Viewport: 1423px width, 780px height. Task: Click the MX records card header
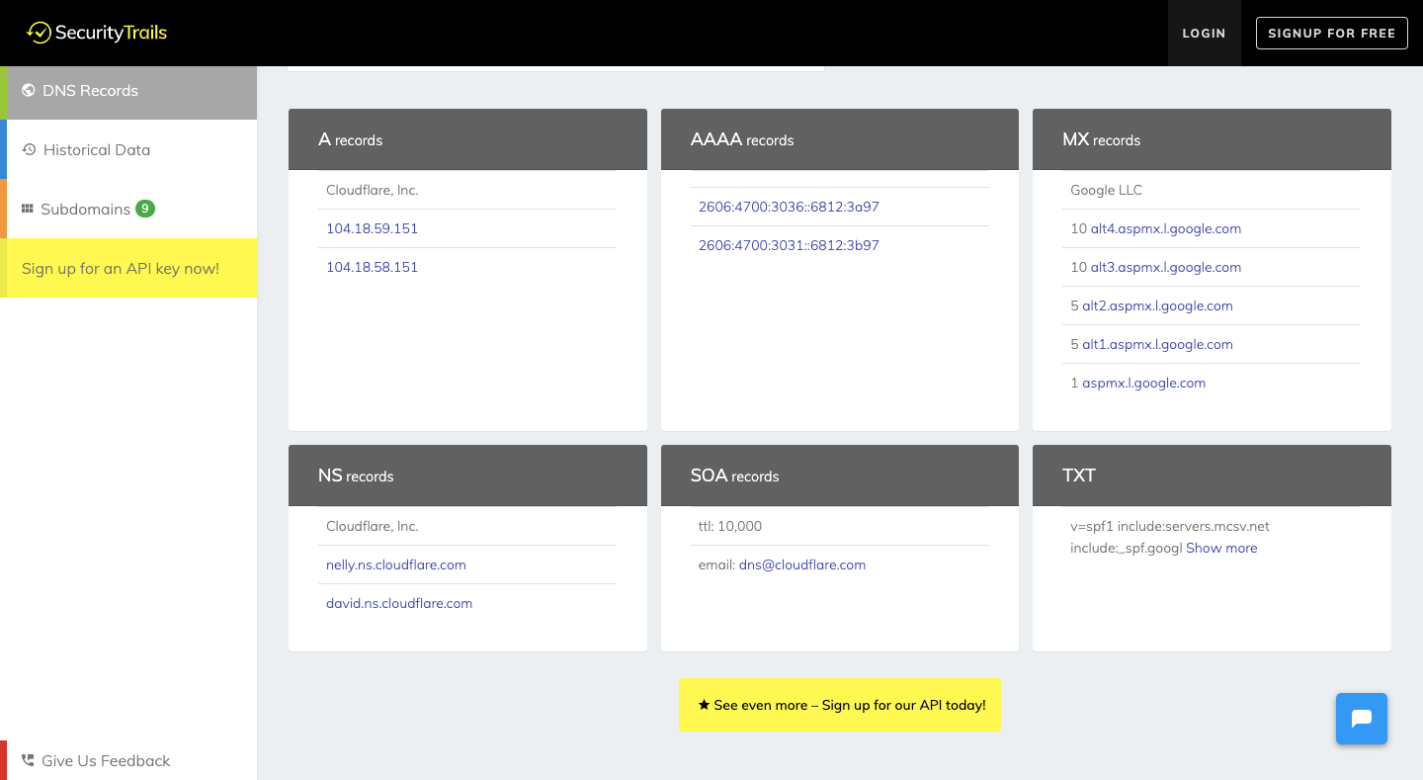click(1212, 139)
